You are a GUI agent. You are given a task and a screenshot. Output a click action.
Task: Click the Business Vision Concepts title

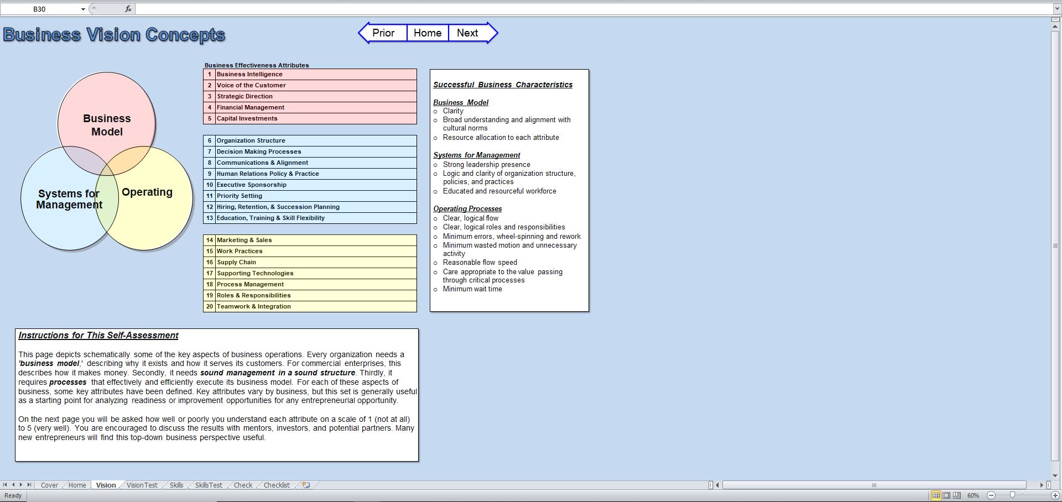tap(114, 34)
